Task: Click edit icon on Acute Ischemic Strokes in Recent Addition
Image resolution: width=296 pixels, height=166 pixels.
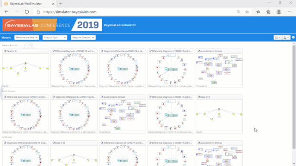Action: coord(199,51)
